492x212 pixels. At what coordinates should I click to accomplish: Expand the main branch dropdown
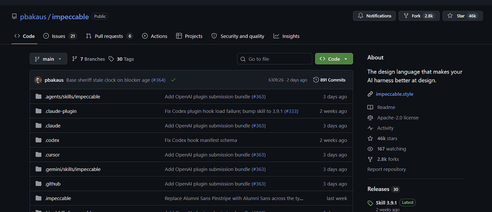tap(48, 59)
